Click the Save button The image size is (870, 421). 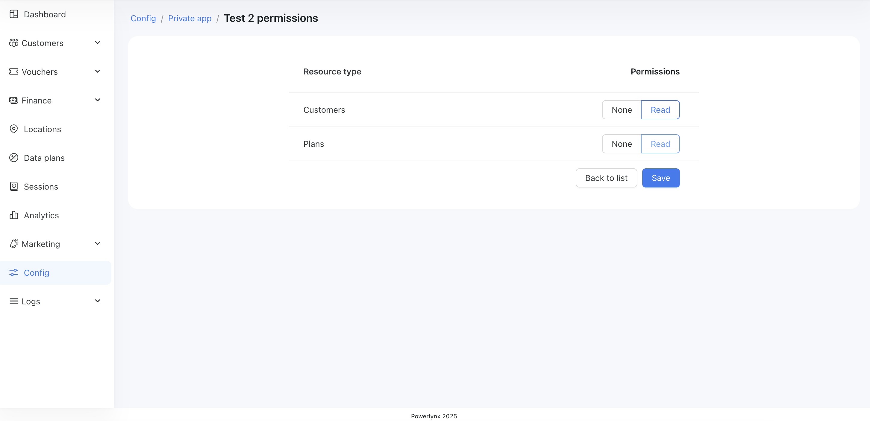click(660, 178)
